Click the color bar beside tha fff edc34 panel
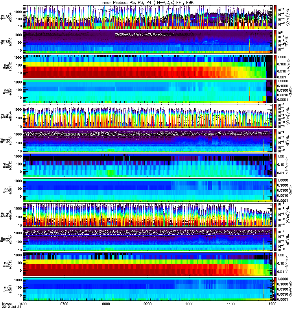The height and width of the screenshot is (315, 295). click(x=275, y=17)
